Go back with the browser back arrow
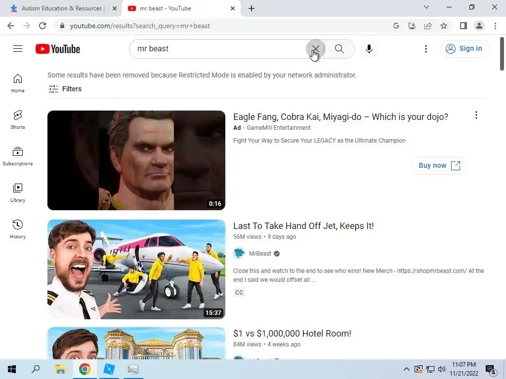Image resolution: width=506 pixels, height=379 pixels. pyautogui.click(x=11, y=26)
